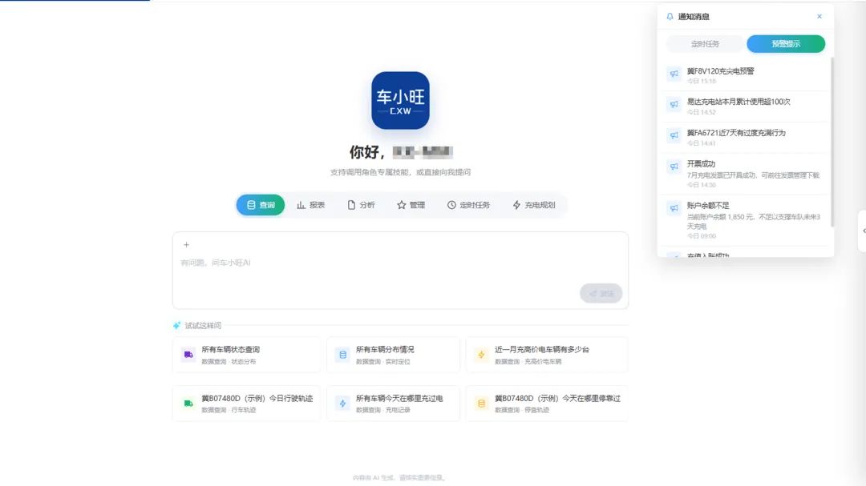Click the 发送 send button

click(x=601, y=294)
